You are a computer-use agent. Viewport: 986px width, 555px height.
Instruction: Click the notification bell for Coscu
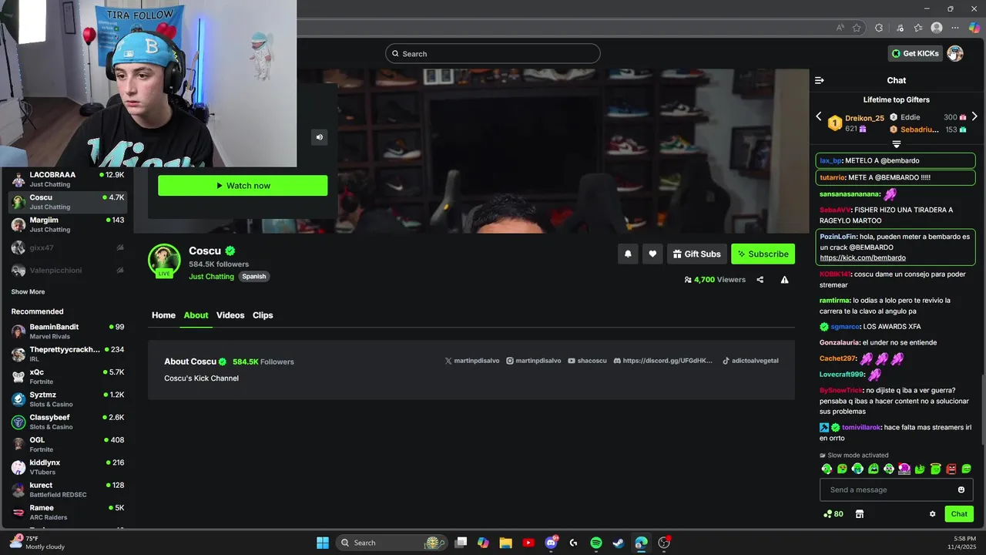628,254
